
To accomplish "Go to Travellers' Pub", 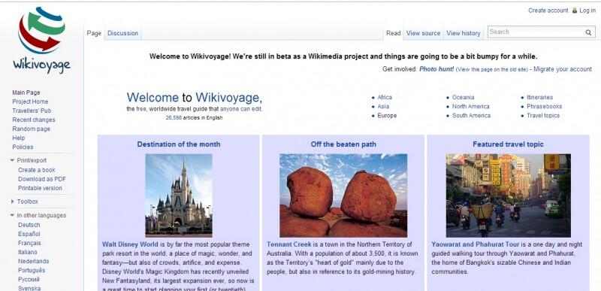I will tap(32, 111).
